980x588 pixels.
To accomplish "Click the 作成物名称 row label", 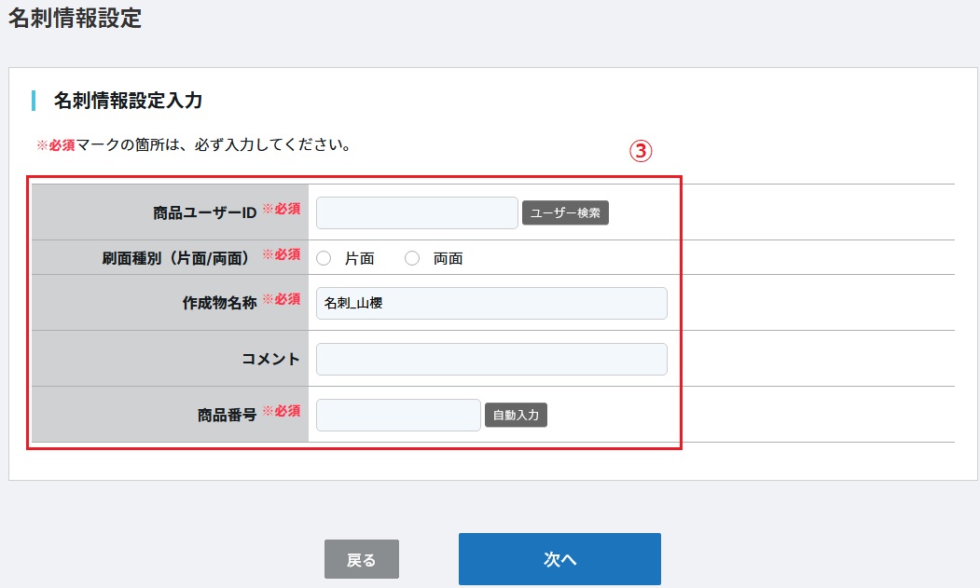I will tap(219, 304).
